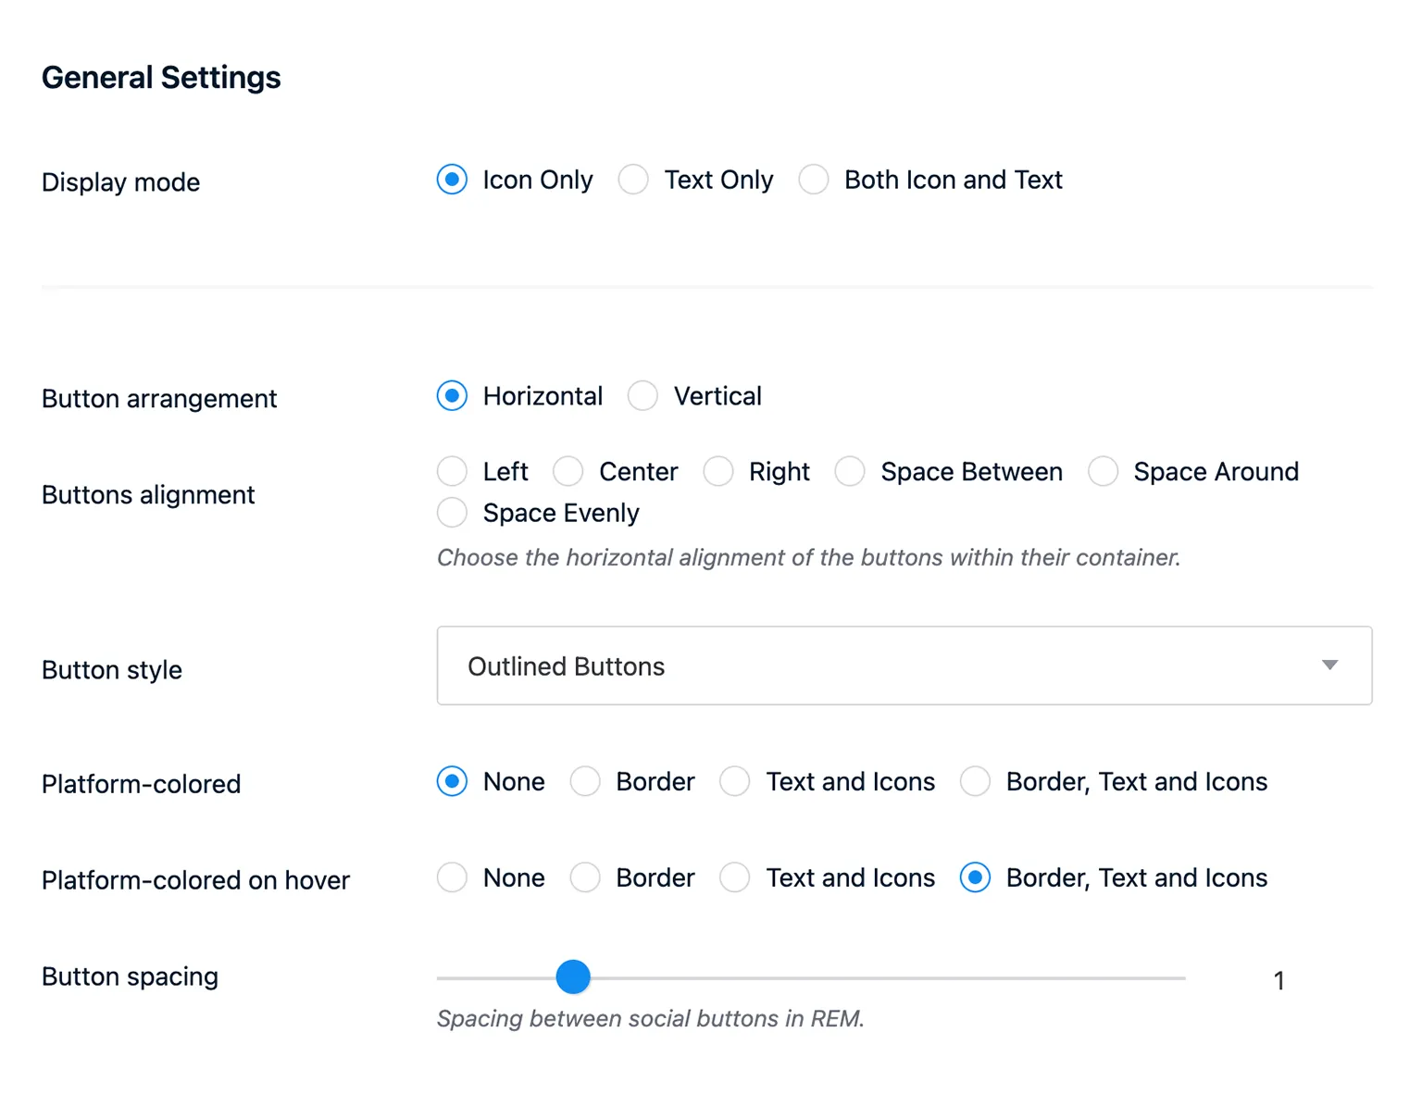Select Both Icon and Text display mode
The width and height of the screenshot is (1422, 1119).
click(x=814, y=180)
